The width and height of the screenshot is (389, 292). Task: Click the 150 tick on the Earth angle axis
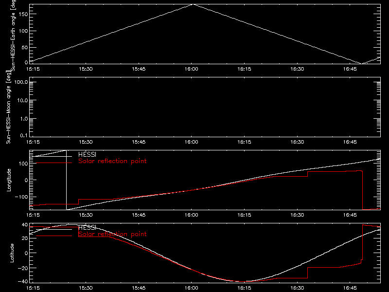click(x=23, y=14)
